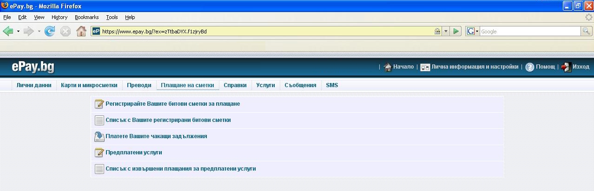Open the History menu
594x191 pixels.
click(x=59, y=17)
